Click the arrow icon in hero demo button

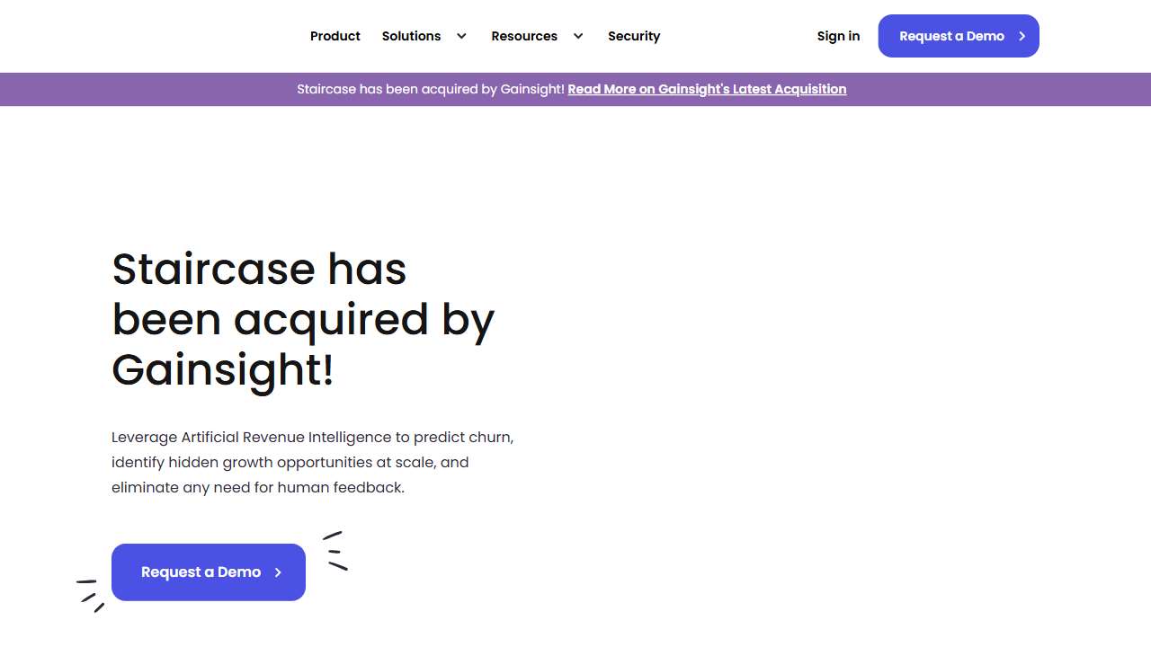point(278,572)
